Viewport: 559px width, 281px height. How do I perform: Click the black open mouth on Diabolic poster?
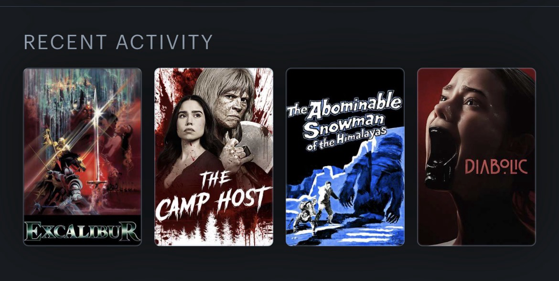pos(441,156)
